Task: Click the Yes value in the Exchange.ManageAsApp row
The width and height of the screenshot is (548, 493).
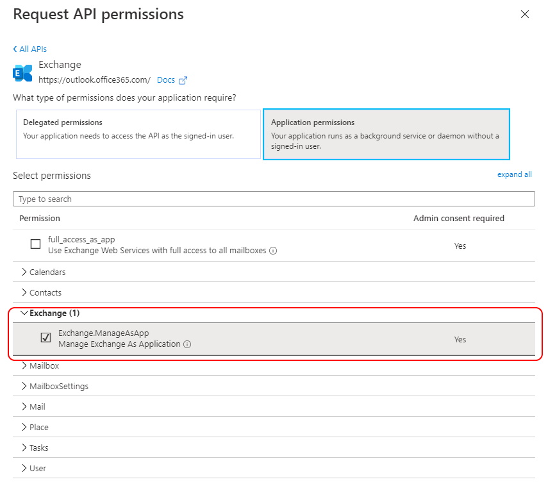Action: pos(460,340)
